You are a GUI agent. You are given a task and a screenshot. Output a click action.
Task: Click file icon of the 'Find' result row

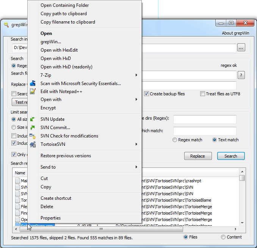(17, 213)
